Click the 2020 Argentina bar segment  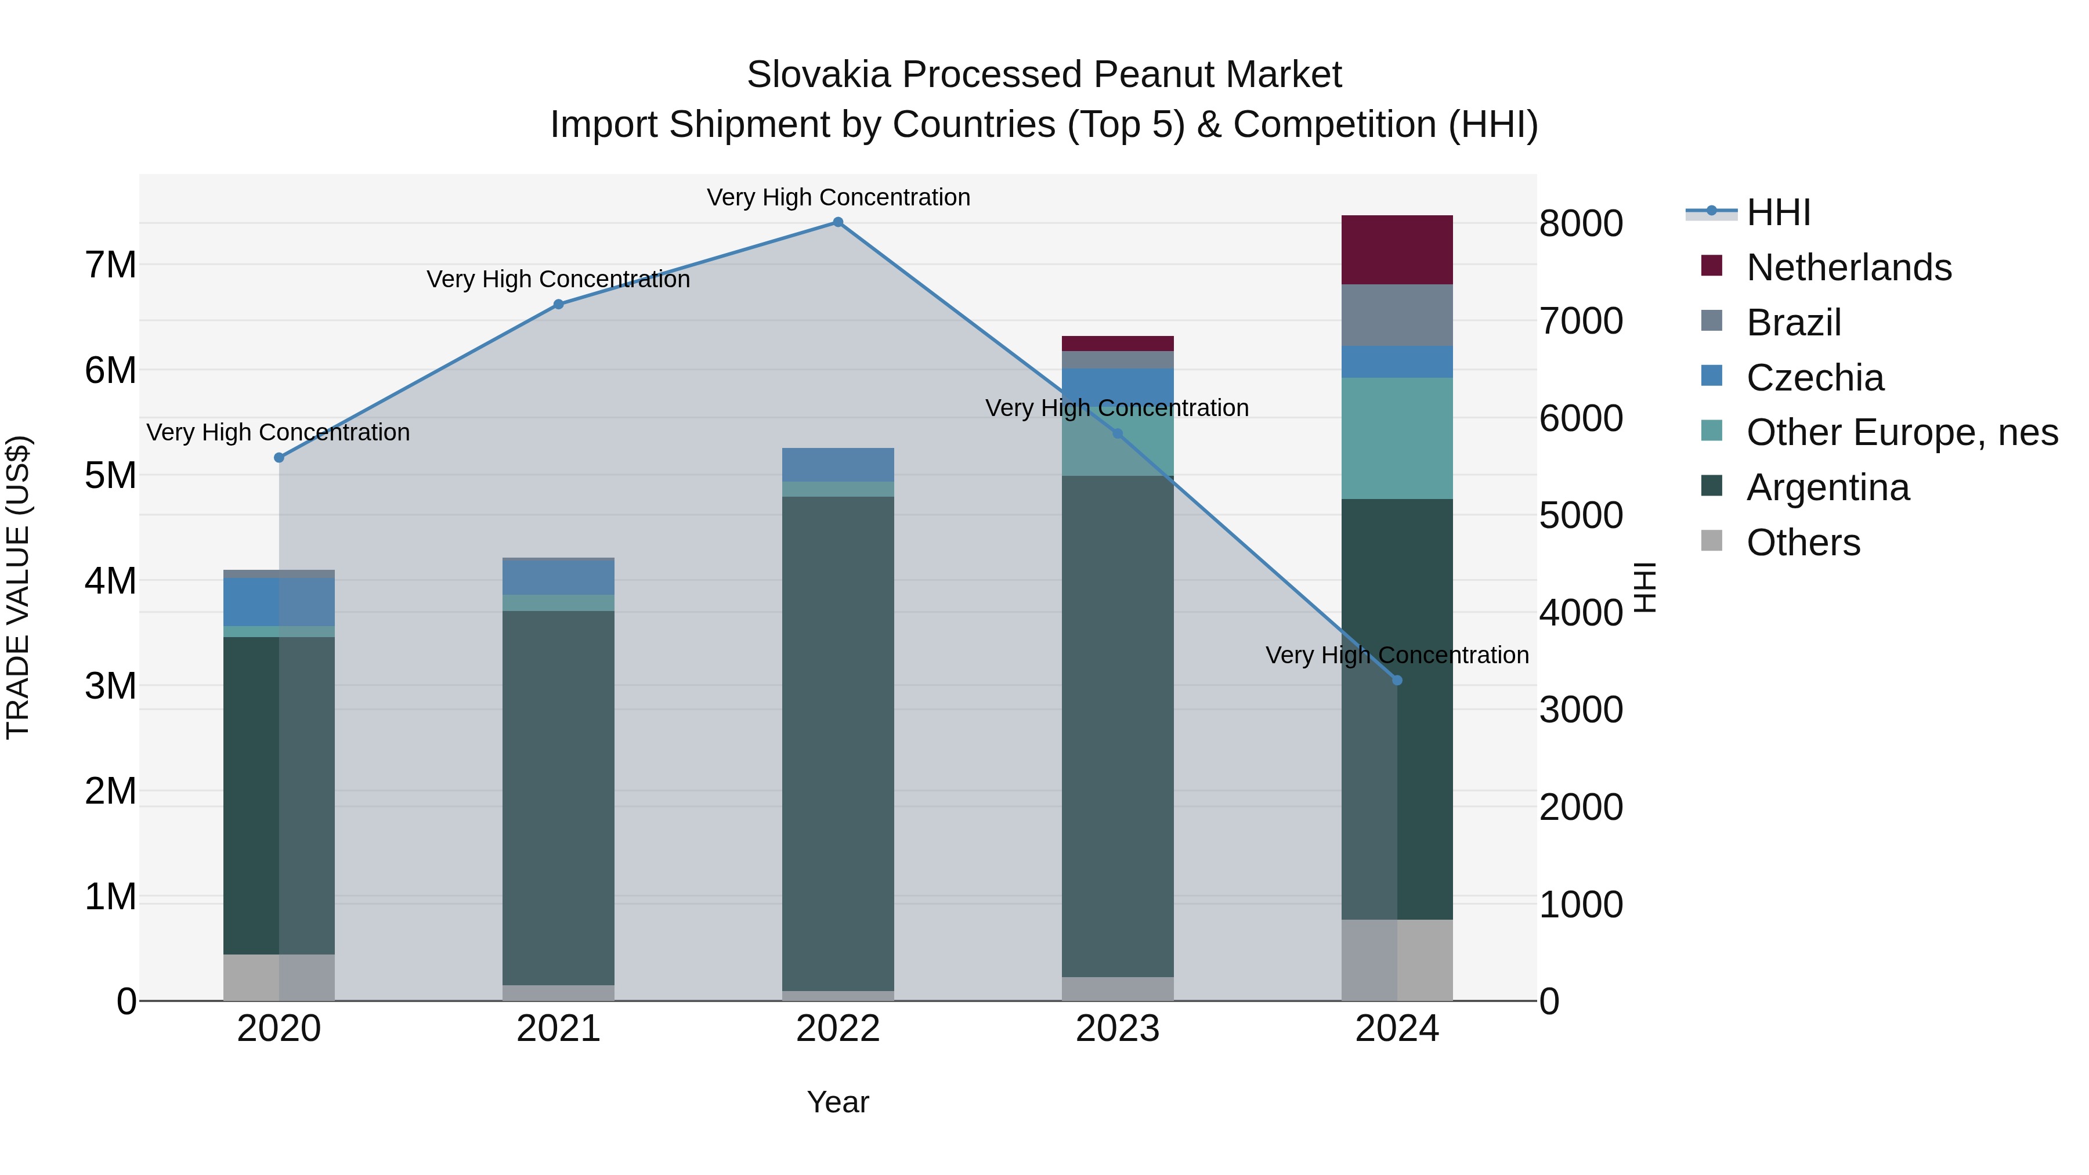pos(279,796)
